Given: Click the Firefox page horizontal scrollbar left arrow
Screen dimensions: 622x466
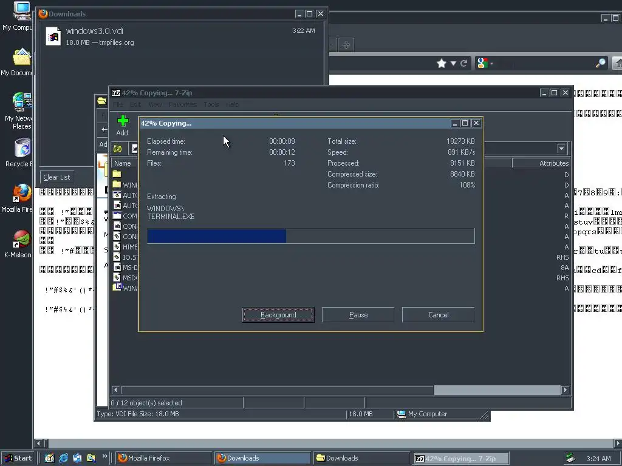Looking at the screenshot, I should point(38,443).
